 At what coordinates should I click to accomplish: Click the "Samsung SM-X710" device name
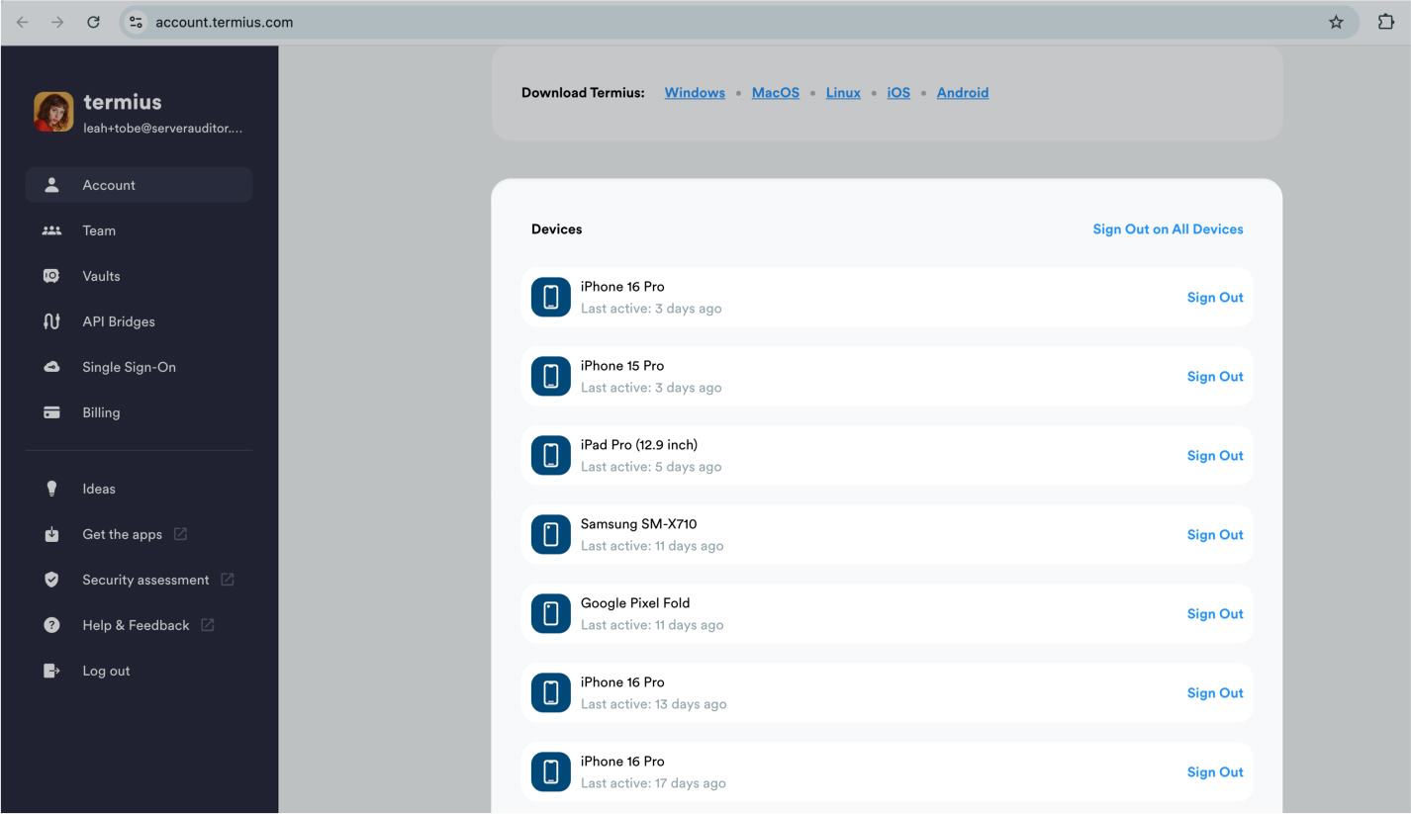[x=639, y=524]
